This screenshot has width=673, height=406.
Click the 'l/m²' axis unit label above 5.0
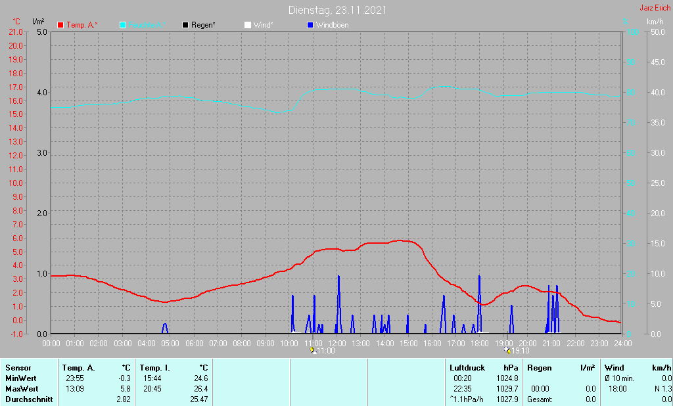pos(38,22)
